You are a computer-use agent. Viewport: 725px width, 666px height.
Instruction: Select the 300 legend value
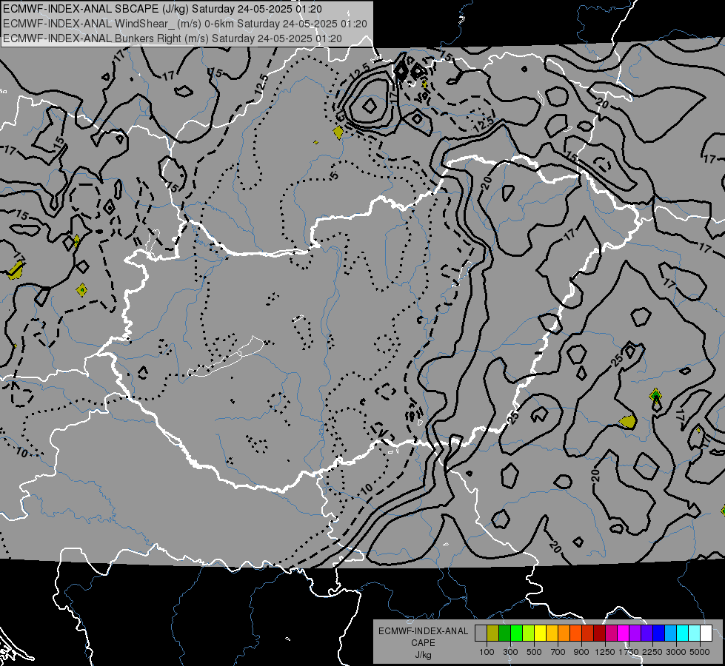(x=510, y=652)
